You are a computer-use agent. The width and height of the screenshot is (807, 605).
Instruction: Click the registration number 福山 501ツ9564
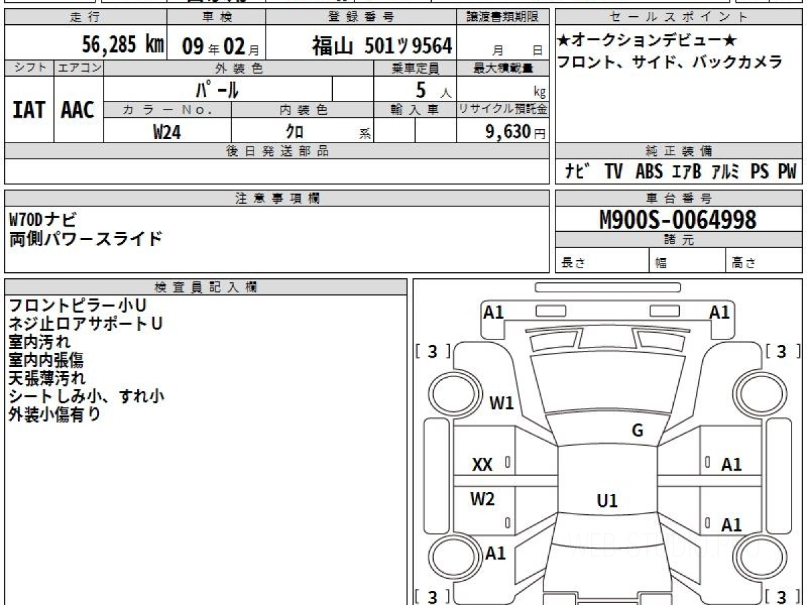pyautogui.click(x=381, y=46)
